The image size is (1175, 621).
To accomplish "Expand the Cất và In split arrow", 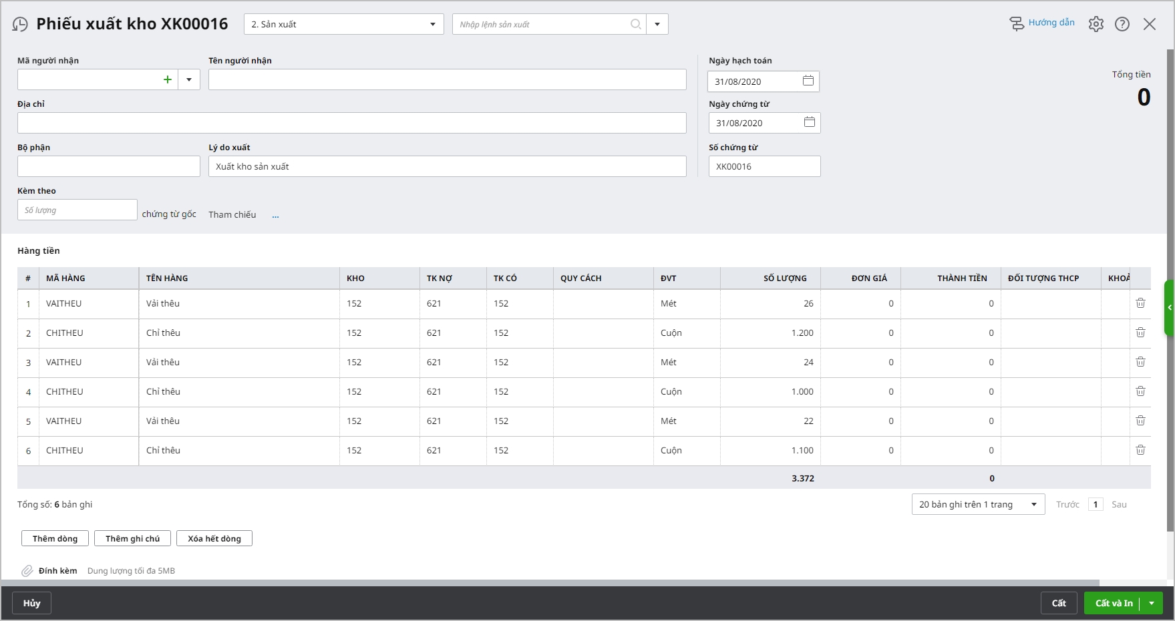I will click(x=1152, y=603).
